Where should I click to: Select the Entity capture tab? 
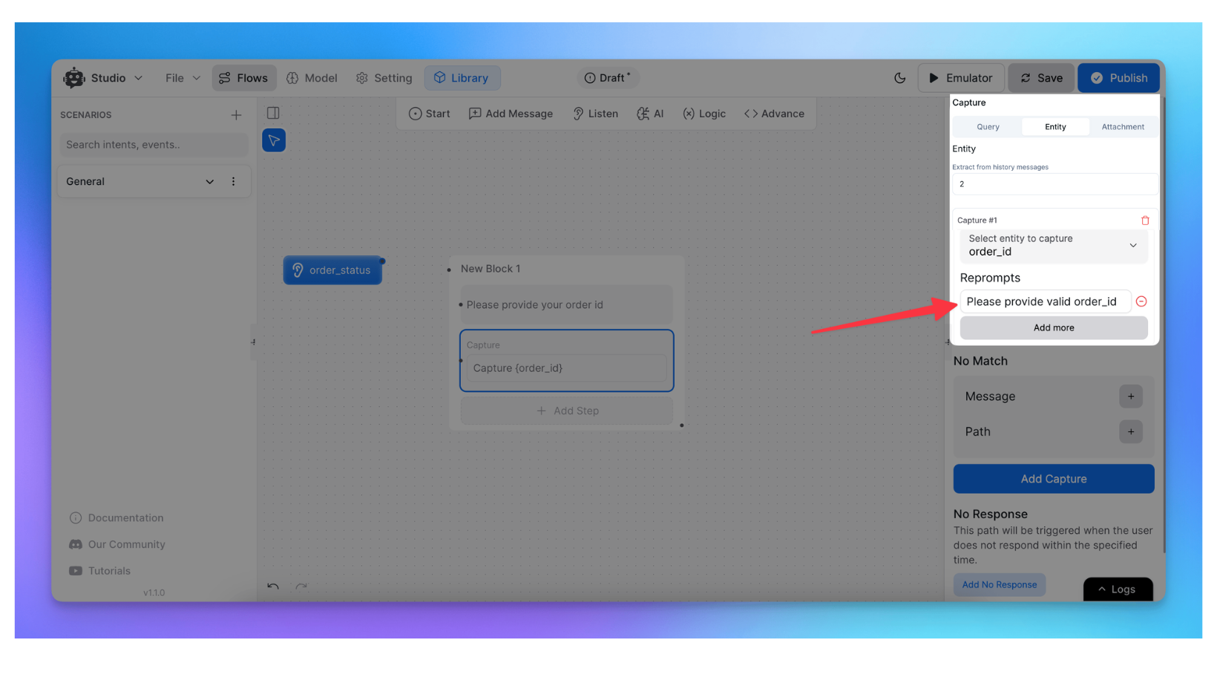click(x=1055, y=127)
